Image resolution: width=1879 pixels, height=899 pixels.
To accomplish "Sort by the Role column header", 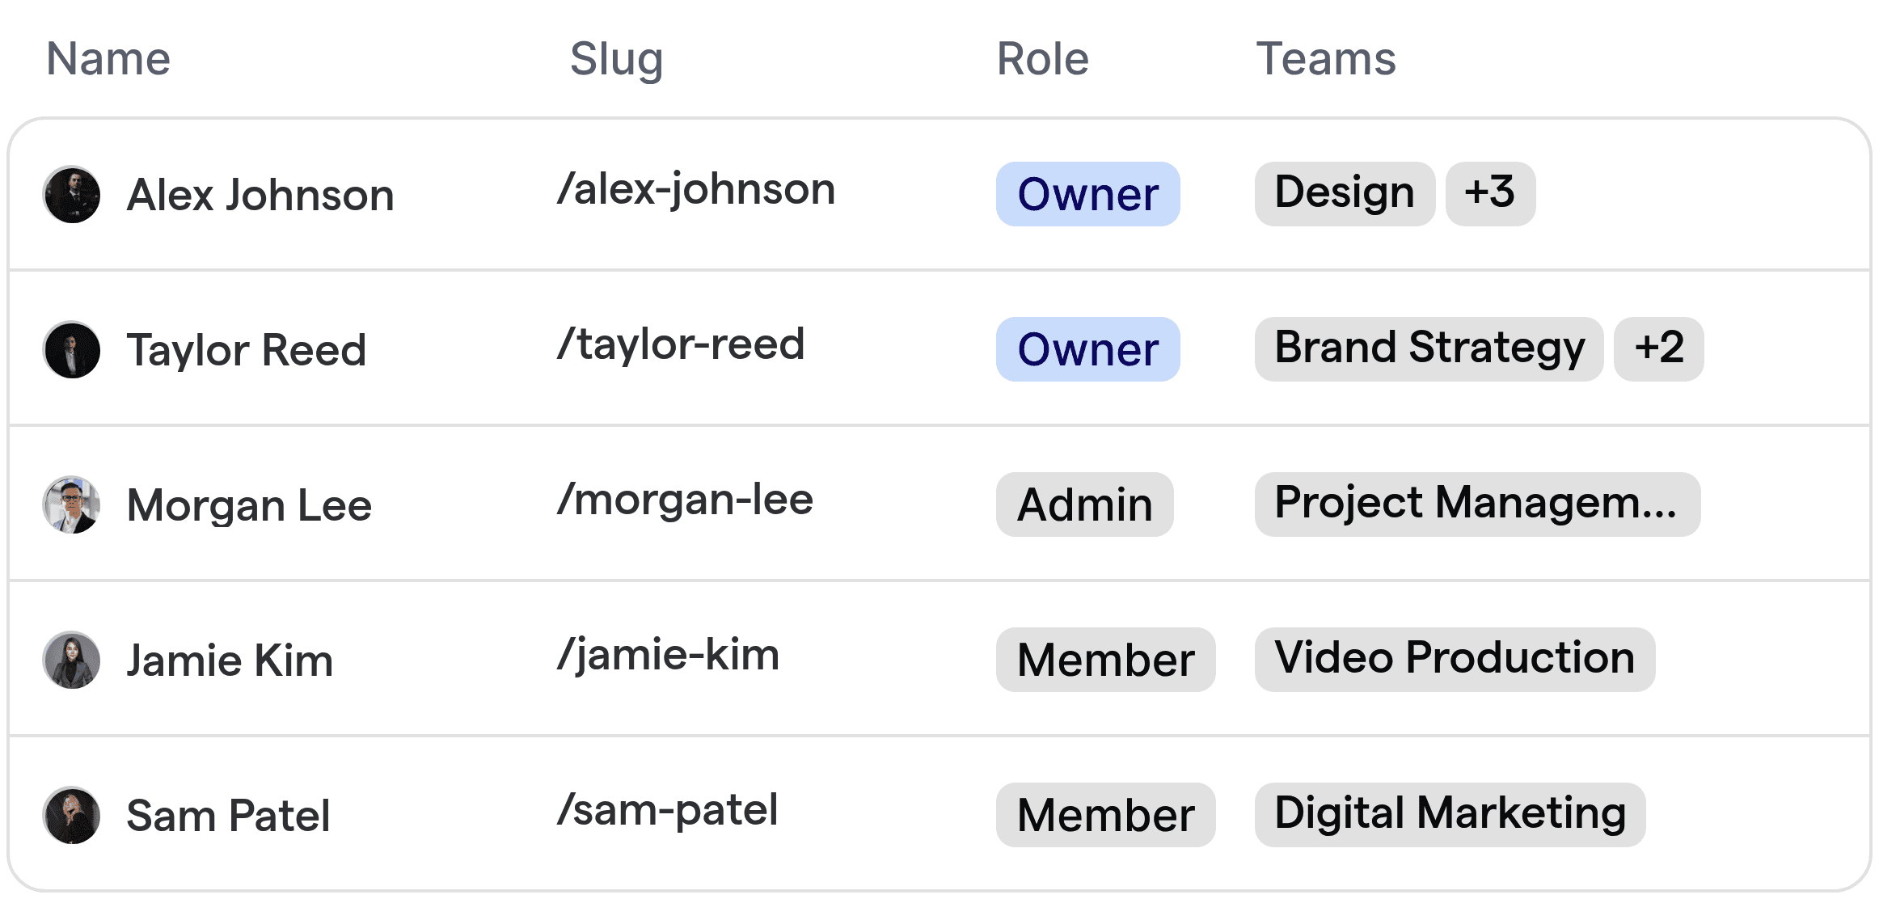I will pos(1041,58).
